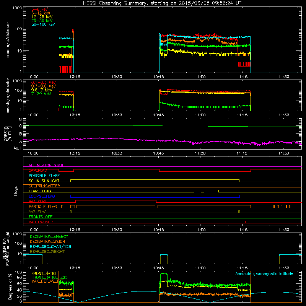
Task: Select the 3-6 keV legend label
Action: [x=39, y=9]
